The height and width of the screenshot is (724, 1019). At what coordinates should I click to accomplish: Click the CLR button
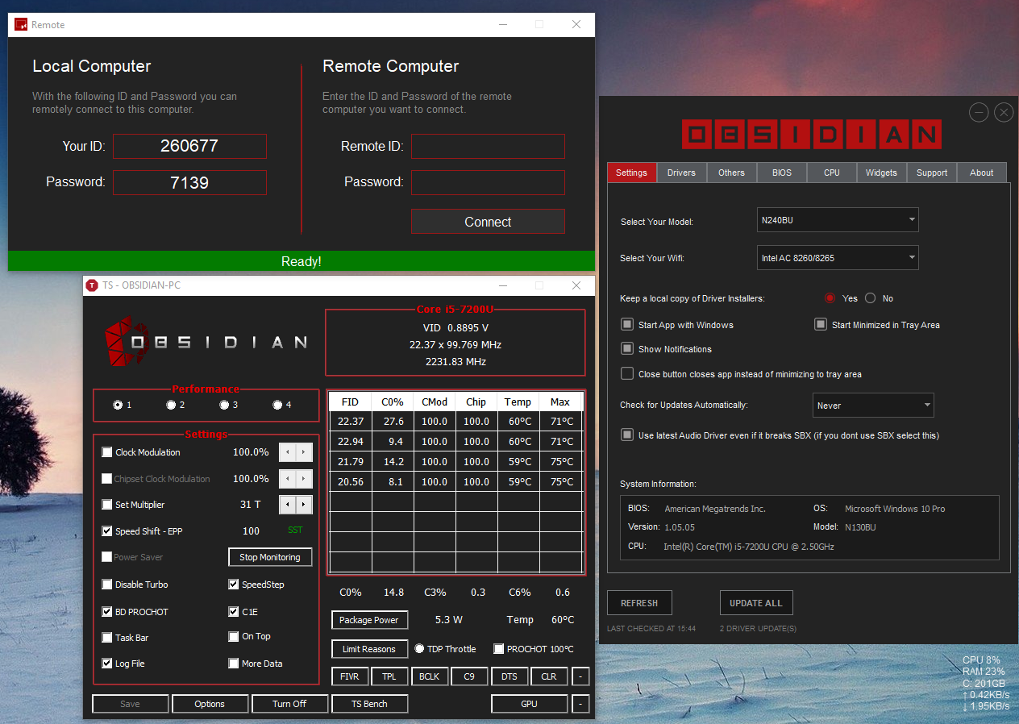pyautogui.click(x=549, y=676)
